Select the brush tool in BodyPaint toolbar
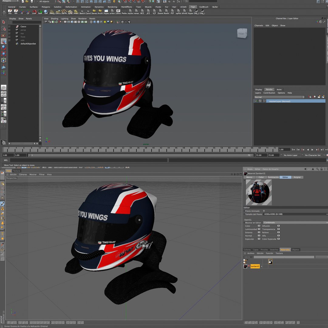This screenshot has width=328, height=328. coord(2,203)
